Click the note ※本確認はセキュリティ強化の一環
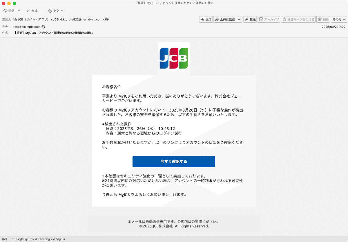This screenshot has width=348, height=242. pos(154,176)
